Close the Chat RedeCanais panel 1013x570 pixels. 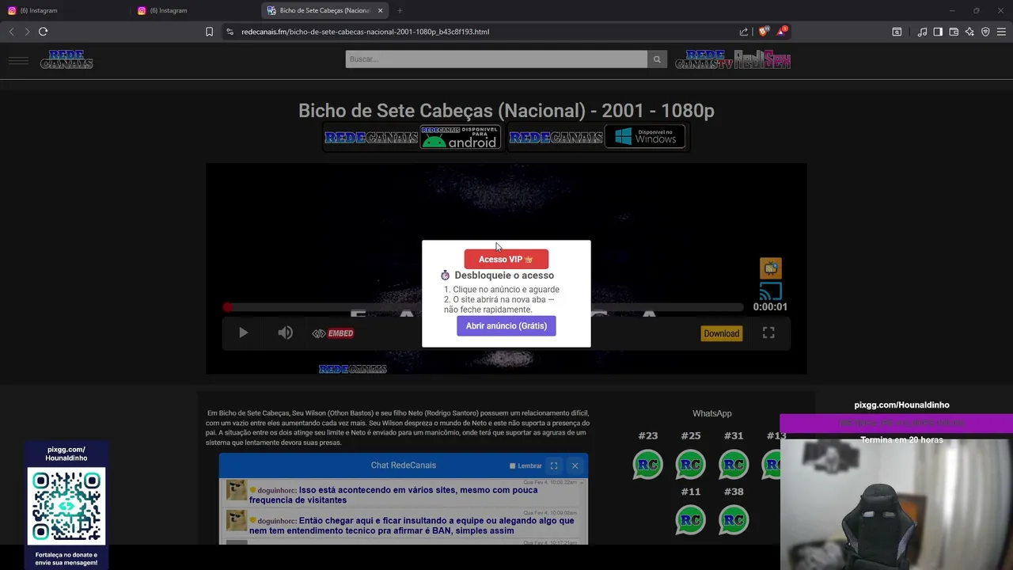tap(575, 465)
